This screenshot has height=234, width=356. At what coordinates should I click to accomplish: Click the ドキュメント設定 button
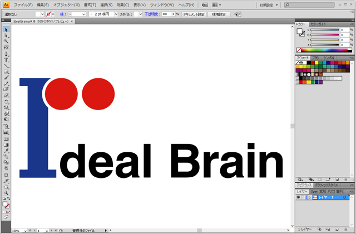point(194,13)
